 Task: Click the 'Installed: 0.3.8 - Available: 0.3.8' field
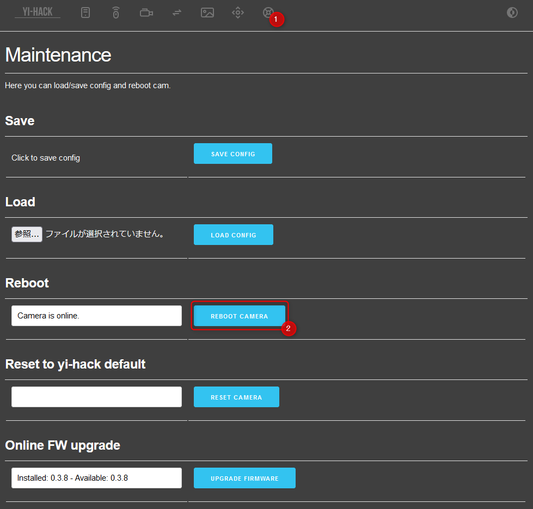click(x=96, y=478)
